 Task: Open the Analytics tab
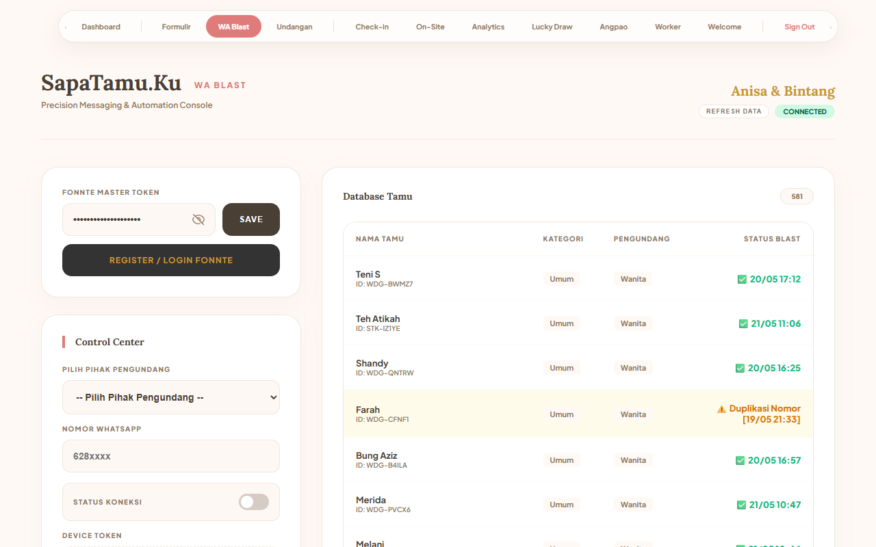tap(488, 27)
